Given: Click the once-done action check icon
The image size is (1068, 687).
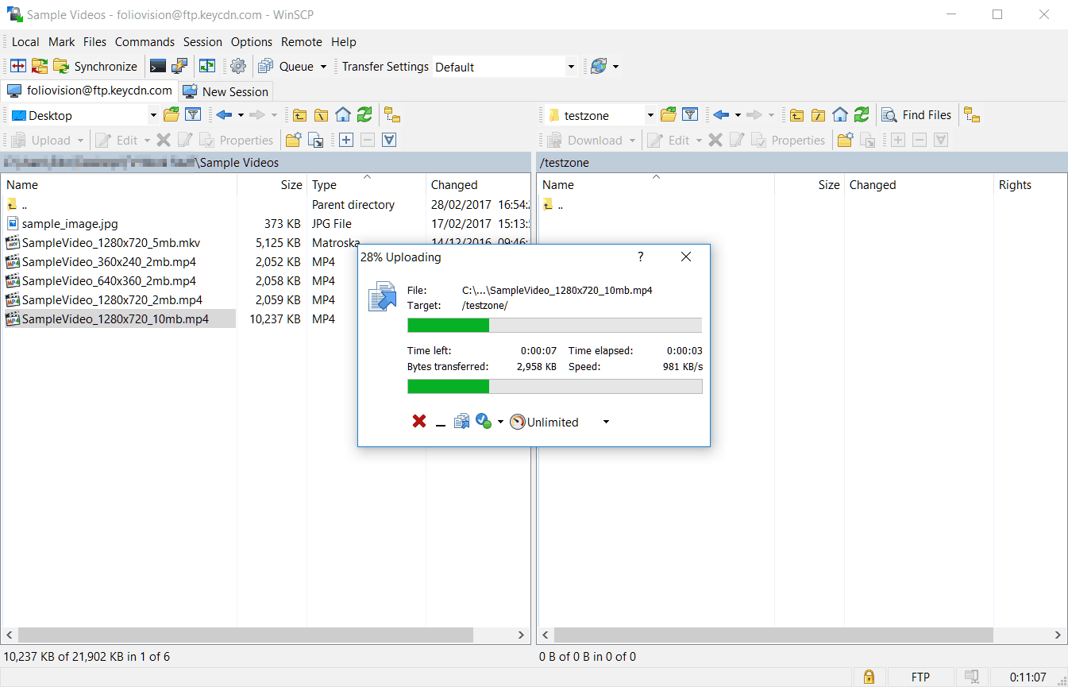Looking at the screenshot, I should click(484, 422).
